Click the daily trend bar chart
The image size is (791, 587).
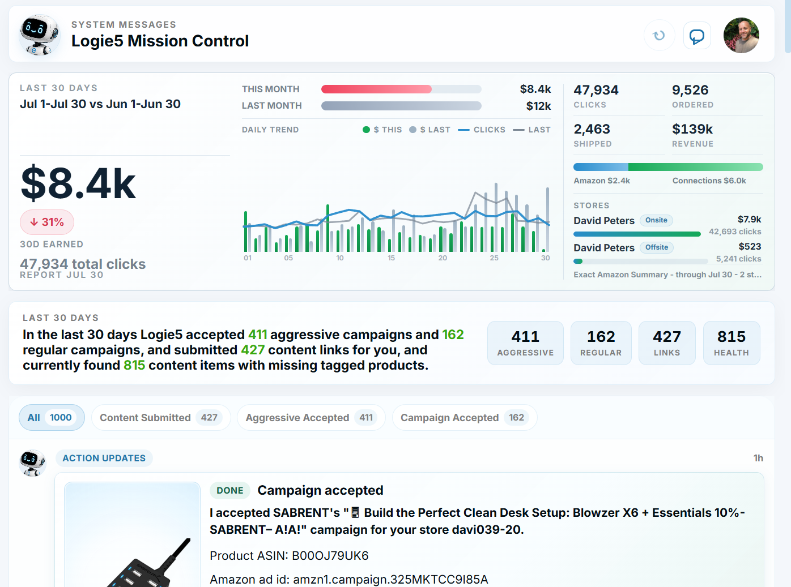pyautogui.click(x=397, y=218)
